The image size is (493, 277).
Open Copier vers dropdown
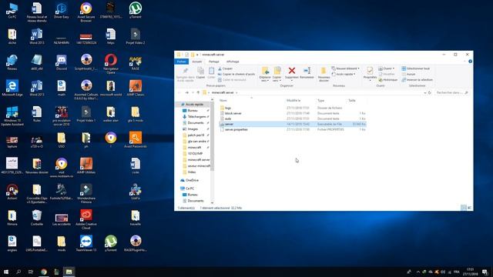point(277,75)
